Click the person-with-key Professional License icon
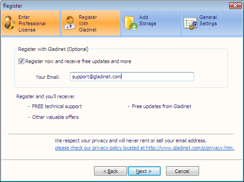The height and width of the screenshot is (182, 244). [x=9, y=23]
